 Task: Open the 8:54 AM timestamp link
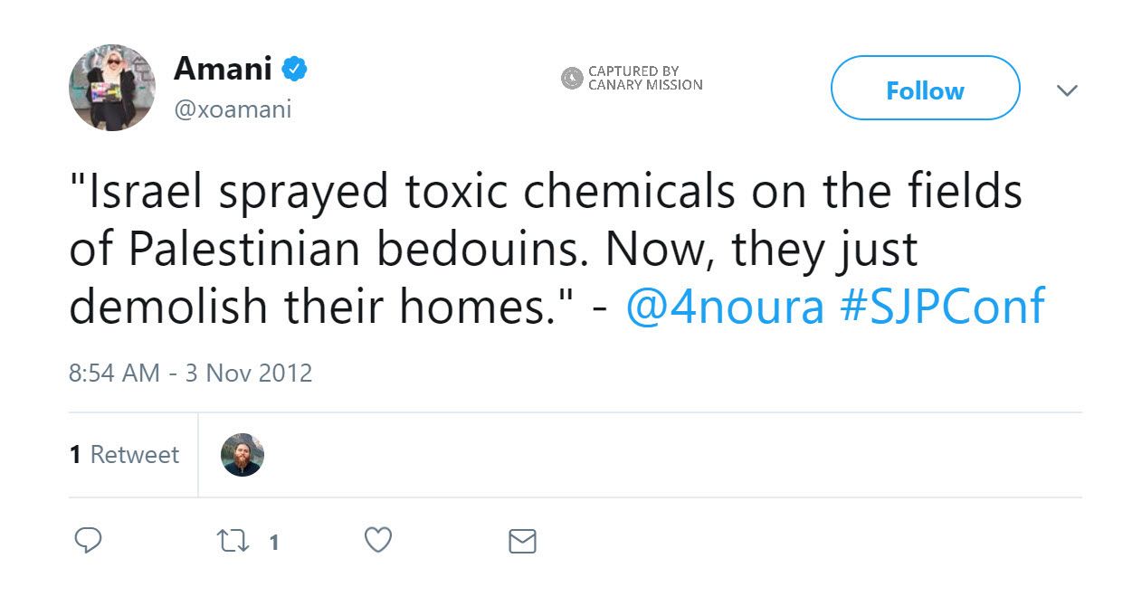[114, 373]
